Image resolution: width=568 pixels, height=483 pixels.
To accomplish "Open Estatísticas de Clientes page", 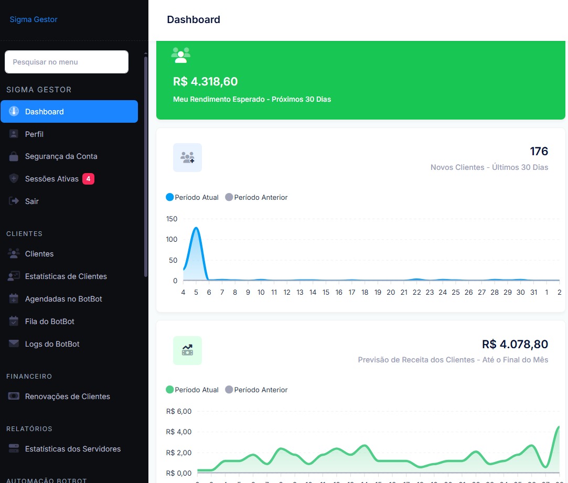I will tap(66, 276).
